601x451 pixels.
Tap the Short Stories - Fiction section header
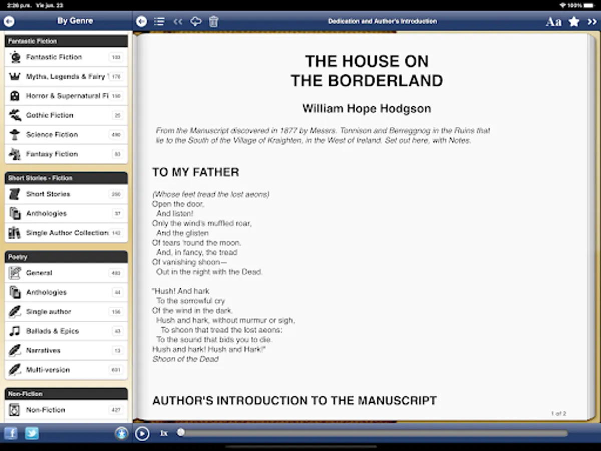[66, 178]
